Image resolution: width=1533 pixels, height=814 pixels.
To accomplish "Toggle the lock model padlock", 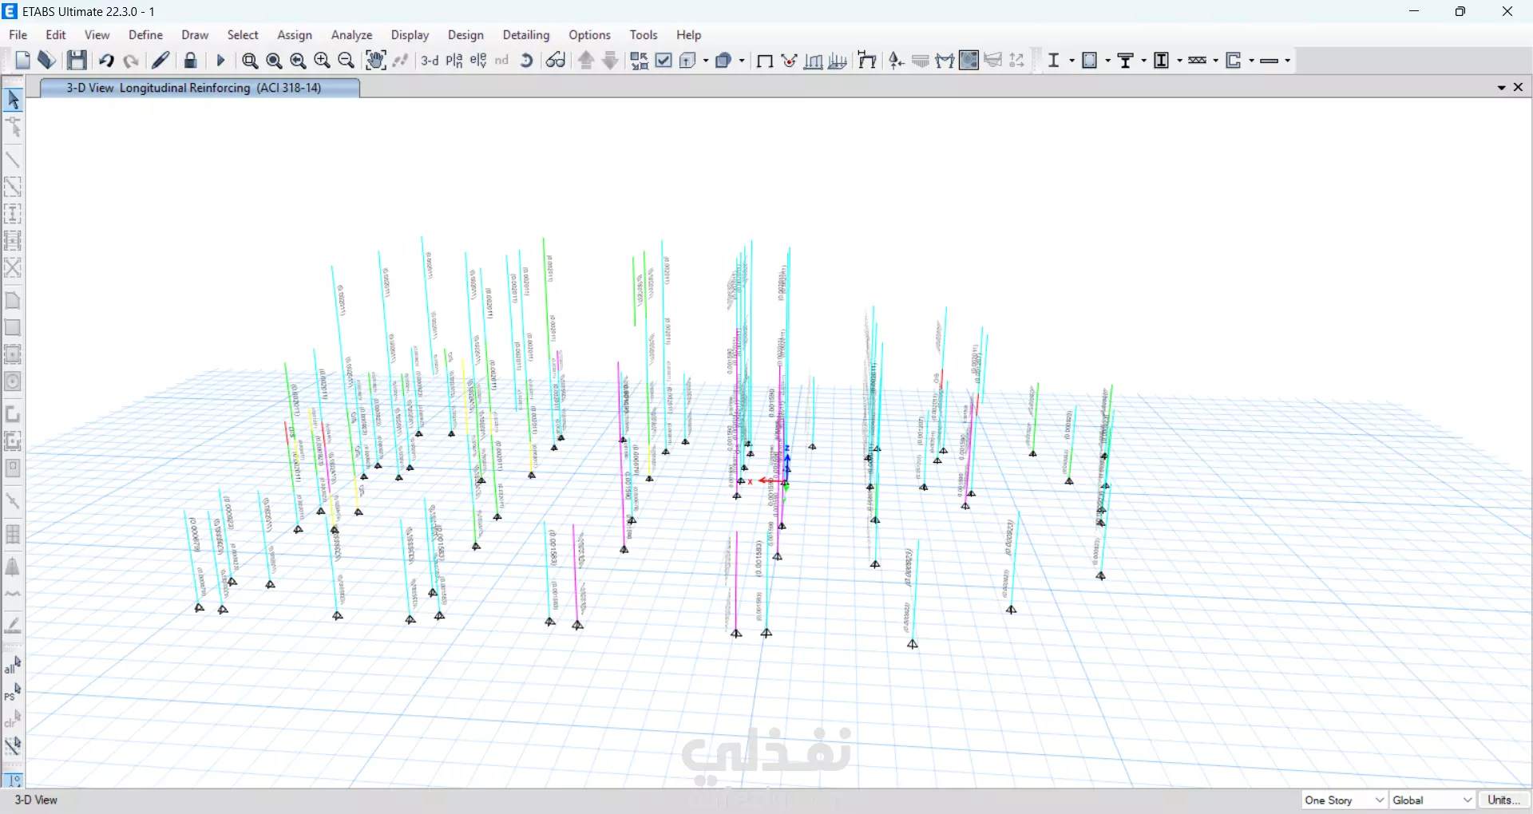I will [x=191, y=61].
